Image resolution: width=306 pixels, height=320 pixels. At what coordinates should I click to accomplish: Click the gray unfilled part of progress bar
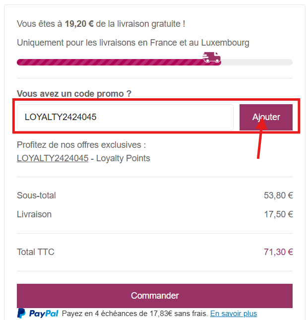[257, 62]
